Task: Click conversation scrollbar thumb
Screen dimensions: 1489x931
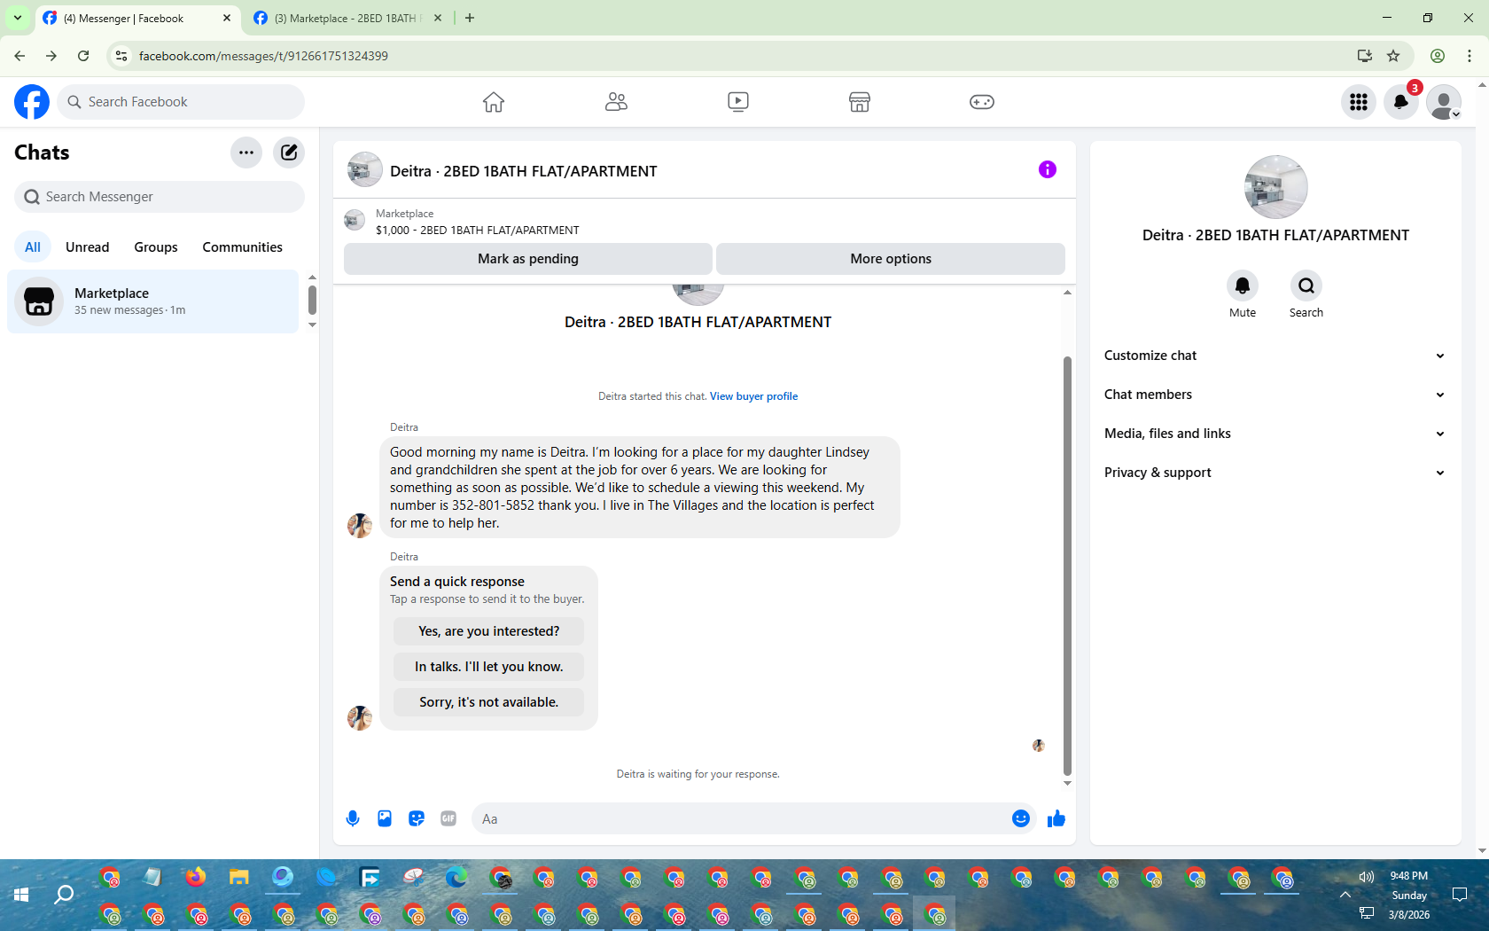Action: tap(1067, 566)
